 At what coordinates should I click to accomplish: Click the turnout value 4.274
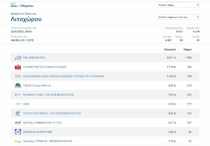[x=196, y=31]
